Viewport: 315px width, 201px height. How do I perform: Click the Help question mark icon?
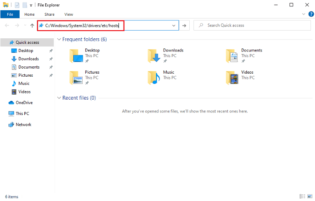coord(311,14)
